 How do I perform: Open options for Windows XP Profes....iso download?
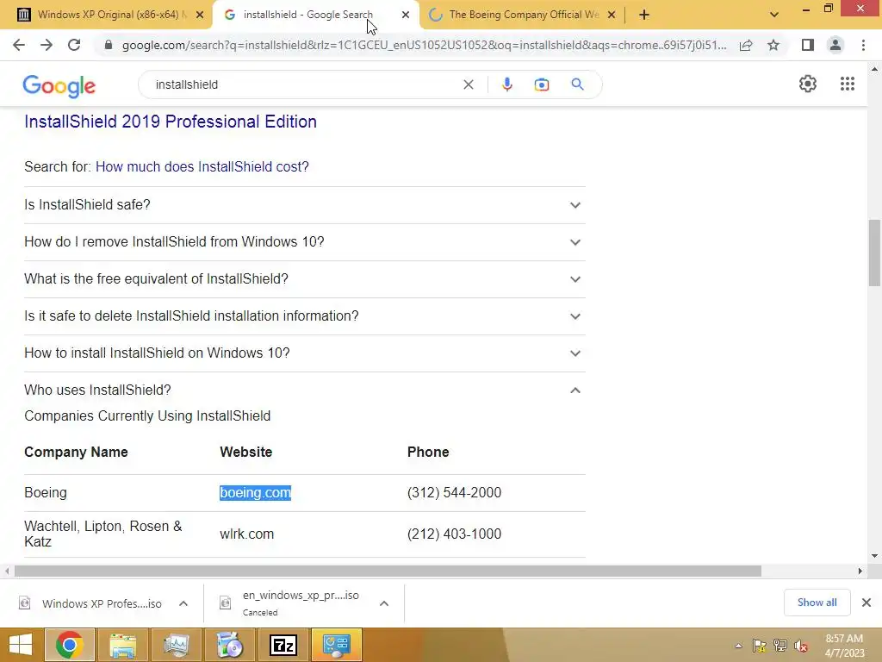click(183, 603)
